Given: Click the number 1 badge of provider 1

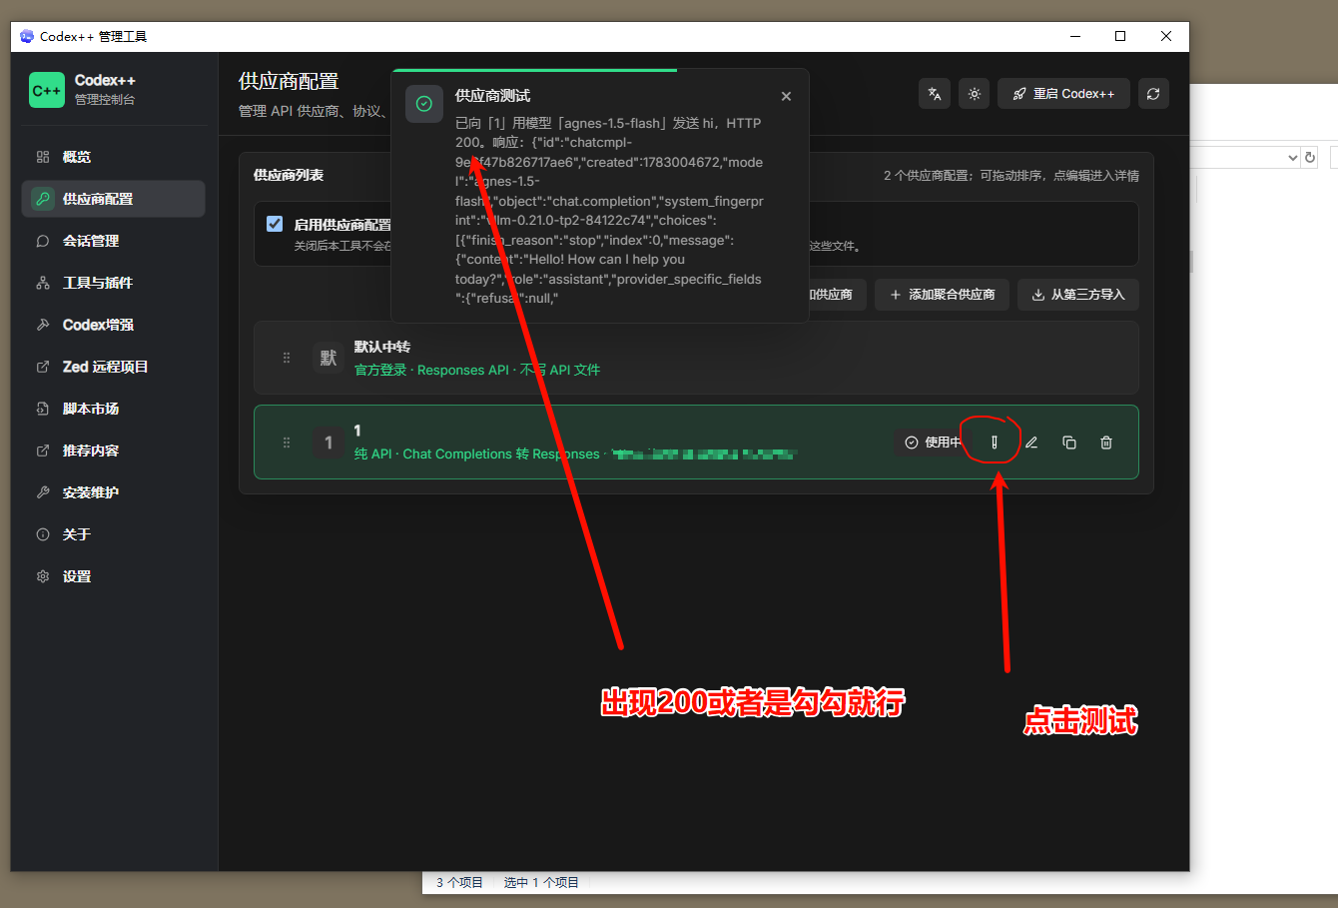Looking at the screenshot, I should coord(329,443).
